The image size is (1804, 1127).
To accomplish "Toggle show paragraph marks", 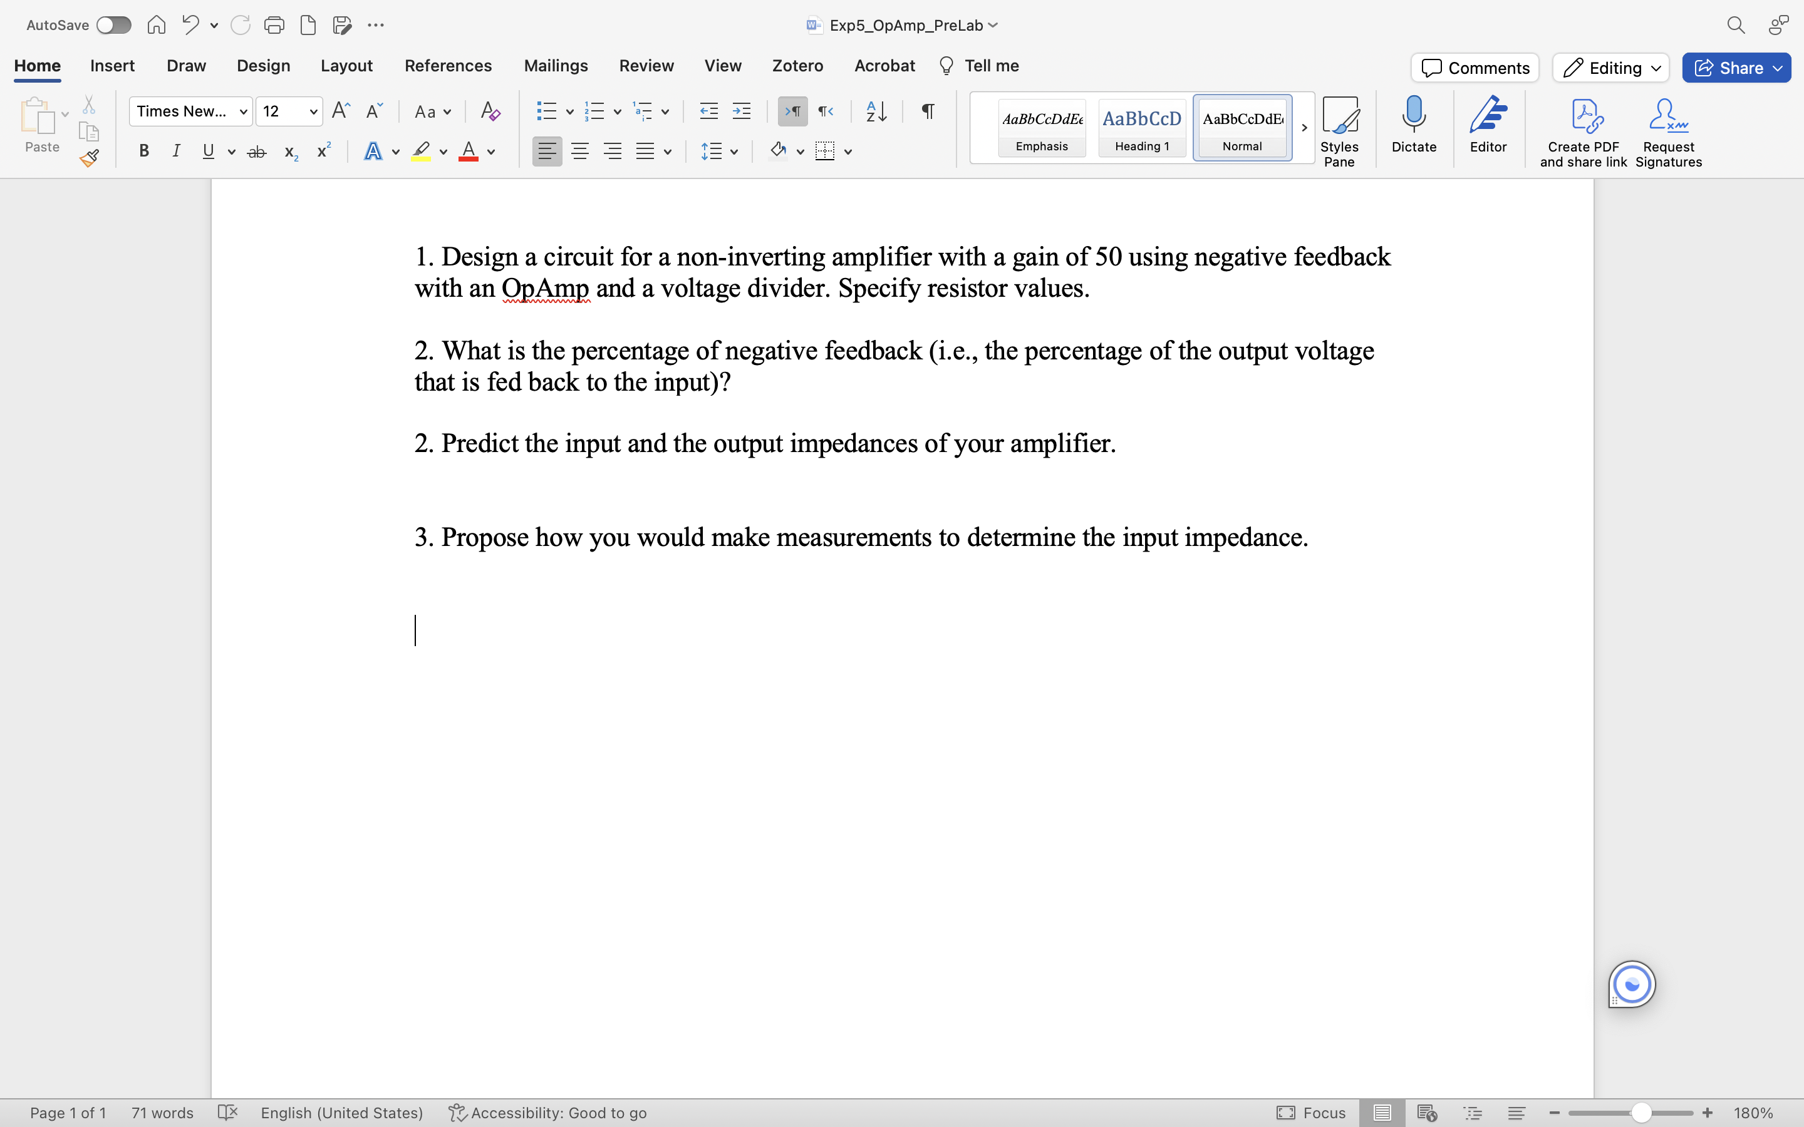I will (x=927, y=112).
